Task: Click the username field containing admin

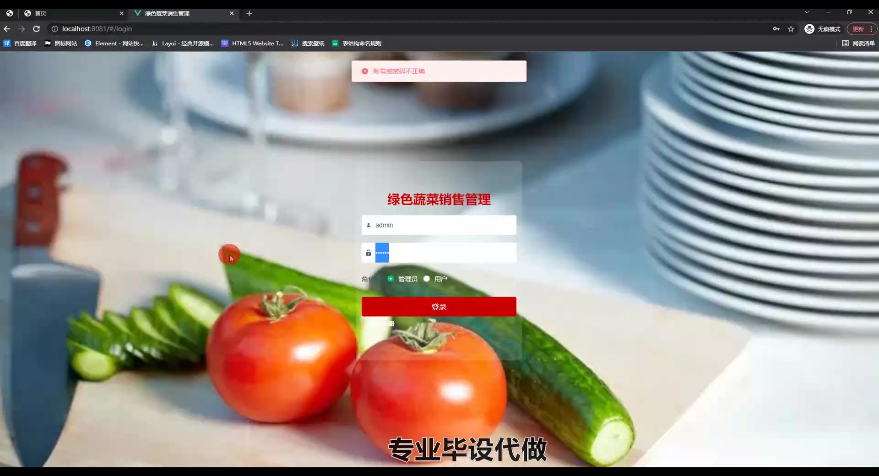Action: 439,225
